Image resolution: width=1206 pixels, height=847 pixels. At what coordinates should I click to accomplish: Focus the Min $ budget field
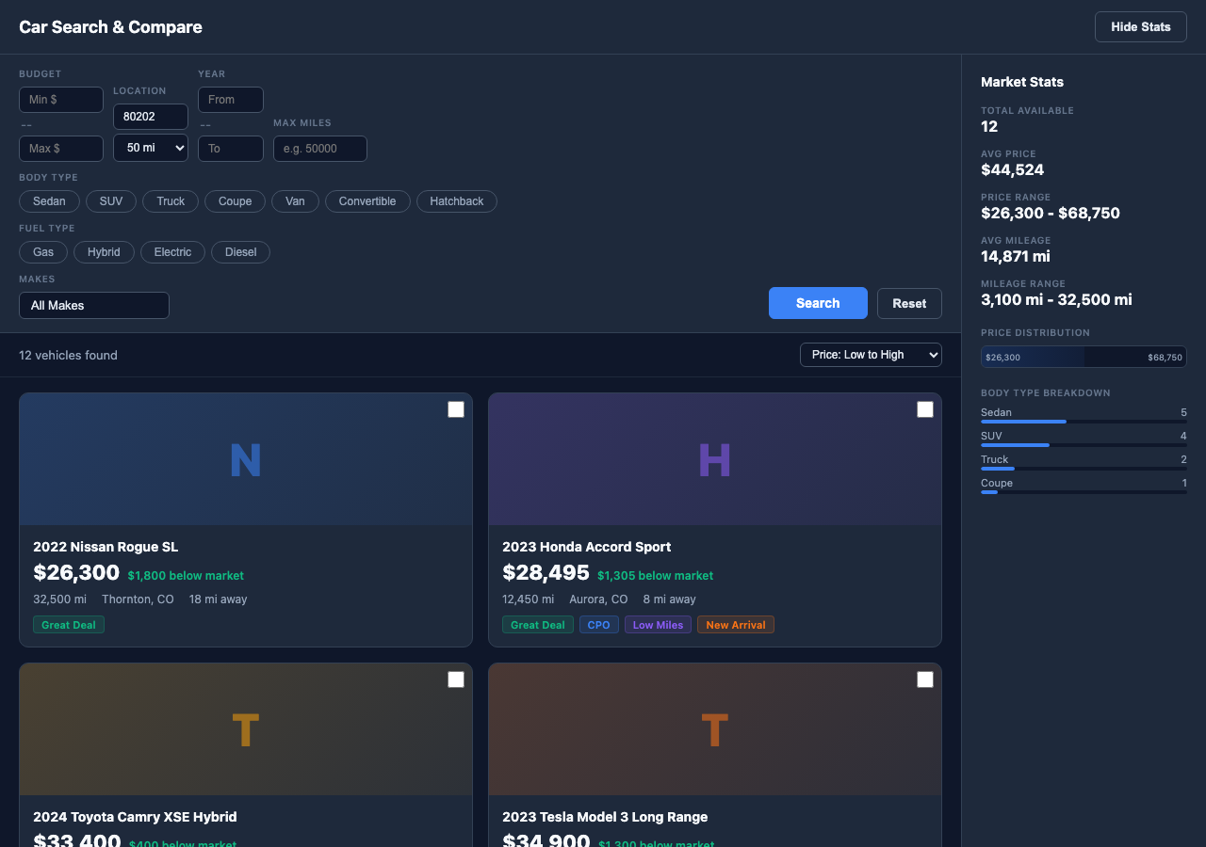(x=61, y=100)
